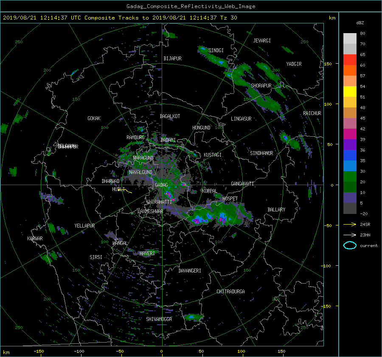Image resolution: width=382 pixels, height=357 pixels.
Task: Select the yellow 51 dBZ color swatch
Action: (x=350, y=91)
